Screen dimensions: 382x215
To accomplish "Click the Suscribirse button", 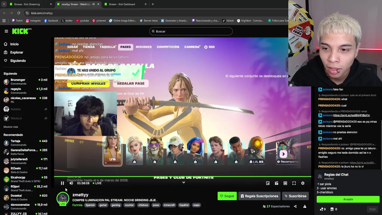I will [x=295, y=196].
